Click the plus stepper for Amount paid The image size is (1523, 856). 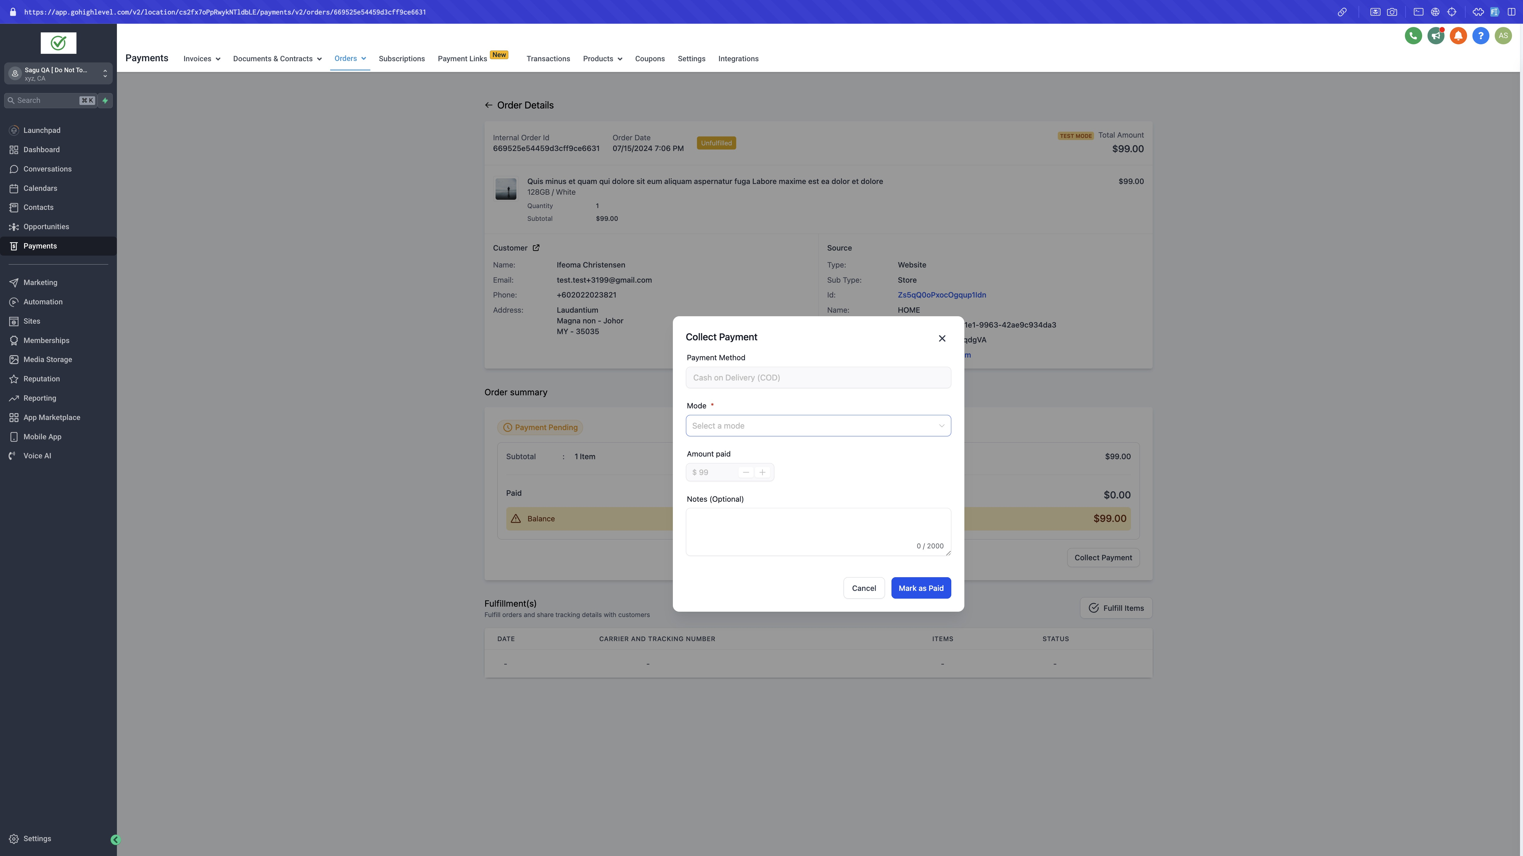762,473
